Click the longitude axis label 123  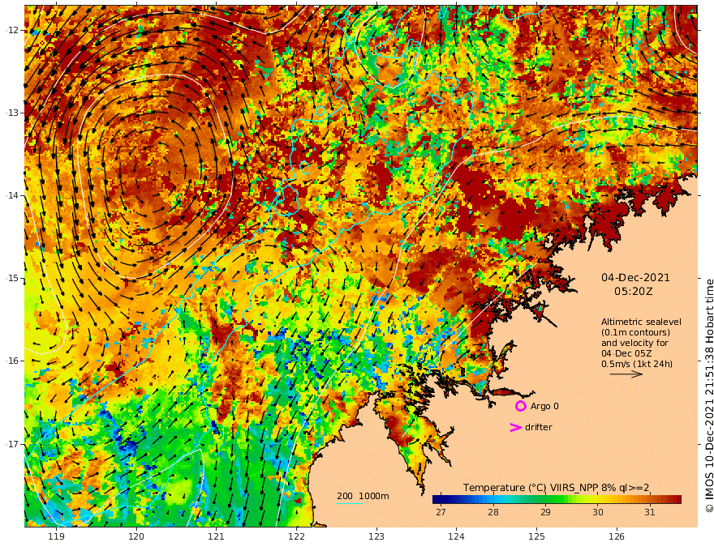pyautogui.click(x=376, y=536)
